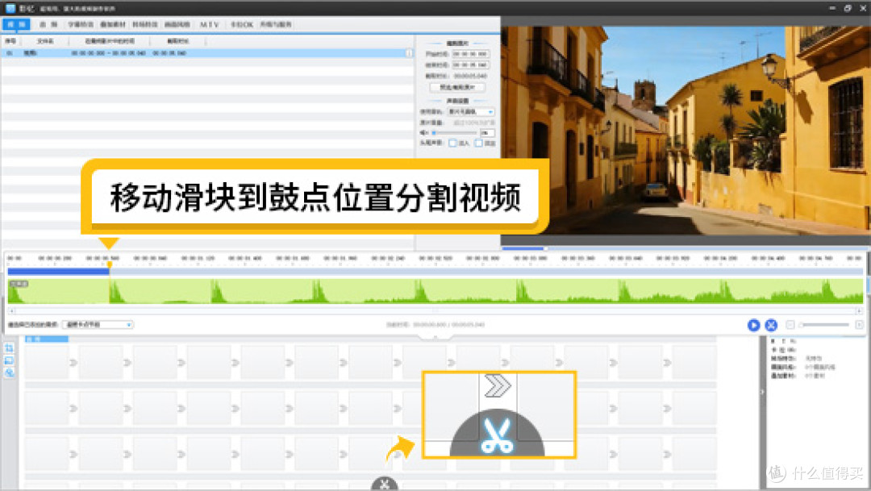The height and width of the screenshot is (491, 871).
Task: Open the 使用音轨 audio track dropdown
Action: point(471,111)
